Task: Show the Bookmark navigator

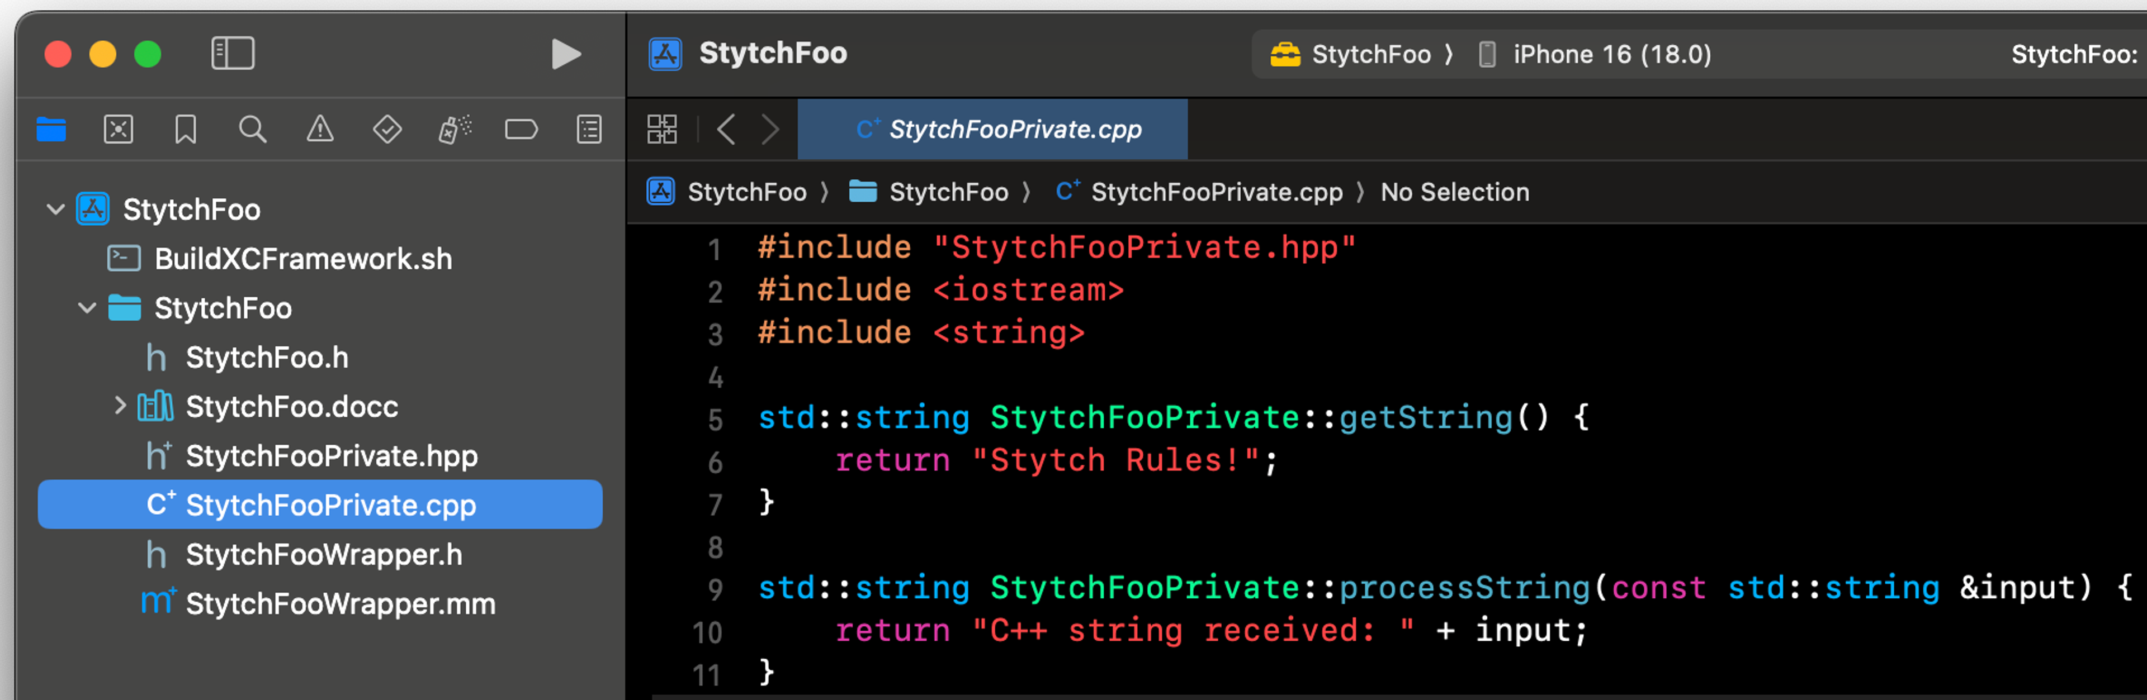Action: pyautogui.click(x=185, y=130)
